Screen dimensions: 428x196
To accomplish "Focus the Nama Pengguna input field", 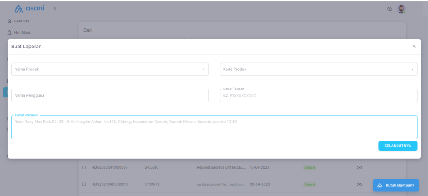I will tap(110, 95).
